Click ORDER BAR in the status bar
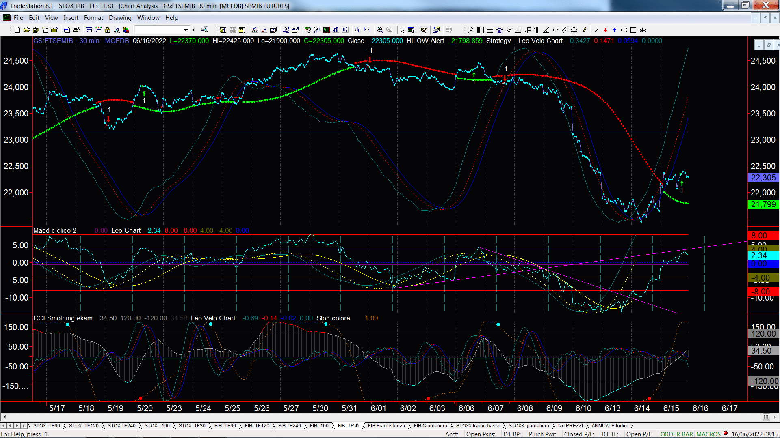780x438 pixels. coord(677,434)
